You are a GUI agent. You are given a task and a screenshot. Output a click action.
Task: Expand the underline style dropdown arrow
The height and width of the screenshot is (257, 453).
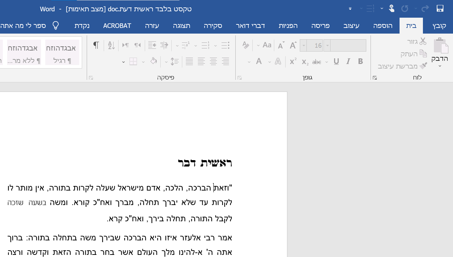click(x=327, y=62)
